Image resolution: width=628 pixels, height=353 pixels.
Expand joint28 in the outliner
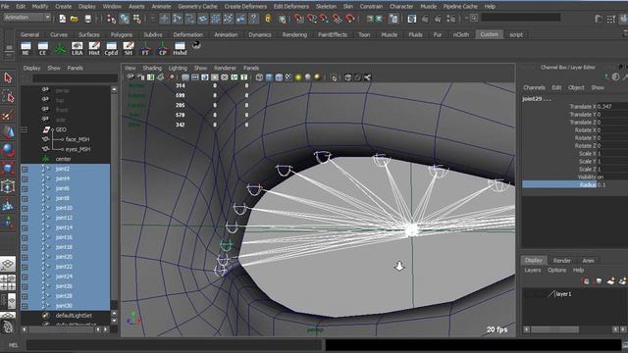(25, 296)
